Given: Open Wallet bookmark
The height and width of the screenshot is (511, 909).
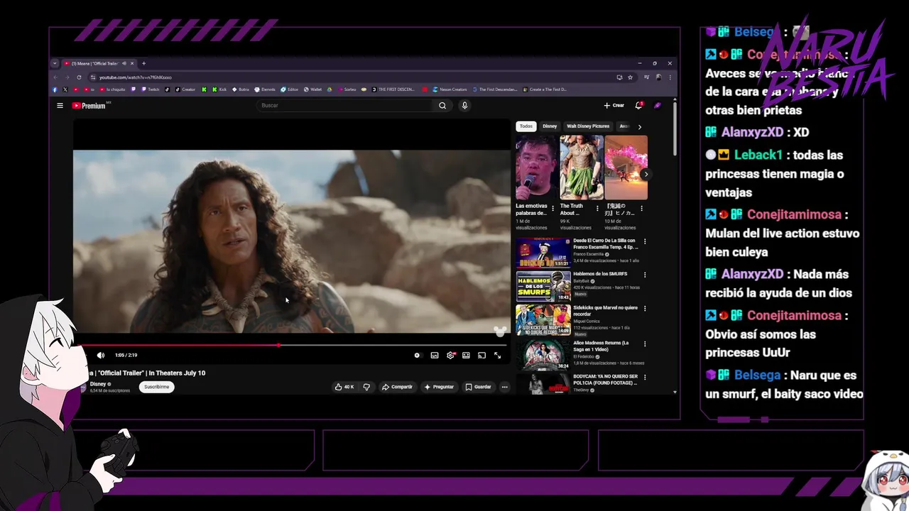Looking at the screenshot, I should (312, 89).
